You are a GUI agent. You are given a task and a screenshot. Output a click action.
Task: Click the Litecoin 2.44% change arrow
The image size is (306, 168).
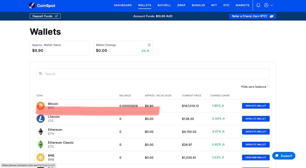[x=224, y=119]
